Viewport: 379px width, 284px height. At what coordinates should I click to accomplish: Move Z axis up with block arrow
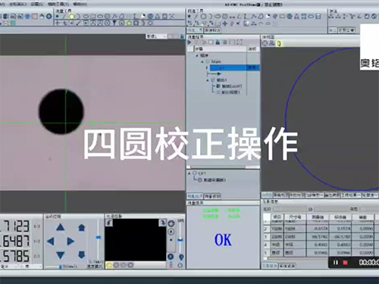[x=81, y=227]
